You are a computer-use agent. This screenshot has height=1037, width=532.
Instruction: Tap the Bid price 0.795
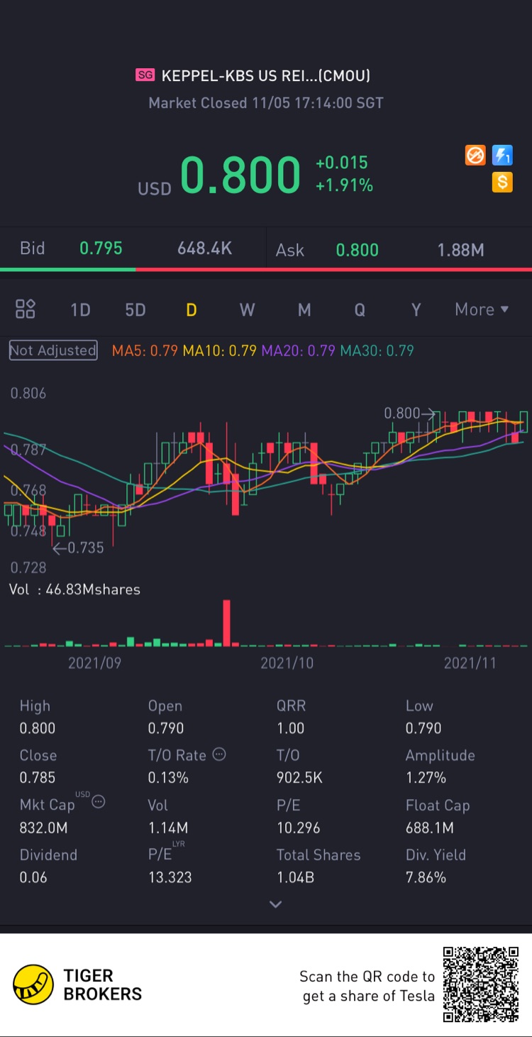click(x=101, y=248)
